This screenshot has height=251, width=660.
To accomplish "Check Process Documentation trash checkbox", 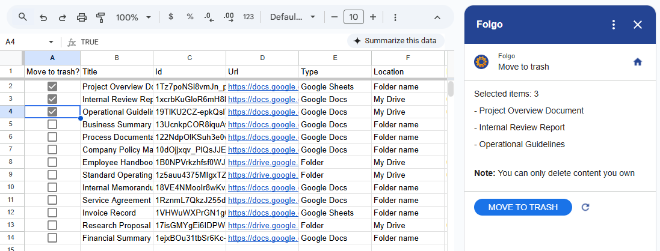I will [x=52, y=137].
